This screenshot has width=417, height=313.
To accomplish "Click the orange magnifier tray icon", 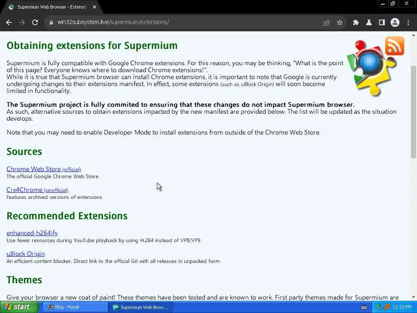I will click(387, 307).
